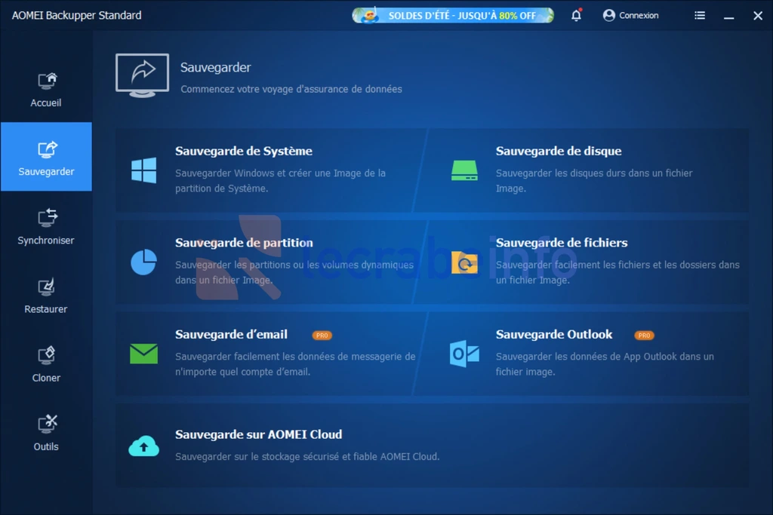Screen dimensions: 773x515
Task: Choose Sauvegarde de disque option
Action: click(x=559, y=151)
